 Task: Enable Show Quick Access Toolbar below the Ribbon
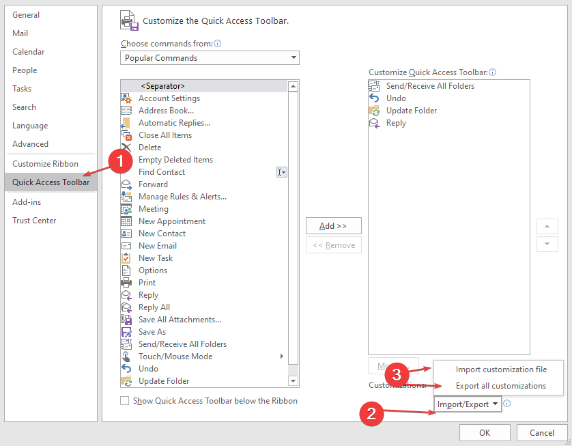125,401
